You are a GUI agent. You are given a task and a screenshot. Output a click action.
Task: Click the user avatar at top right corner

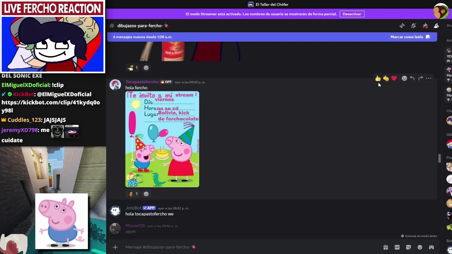441,11
